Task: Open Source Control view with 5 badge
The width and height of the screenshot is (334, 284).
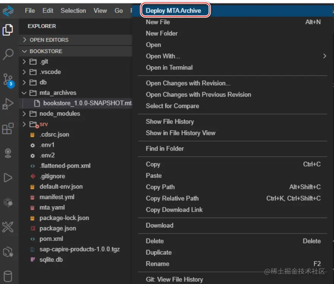Action: click(8, 80)
